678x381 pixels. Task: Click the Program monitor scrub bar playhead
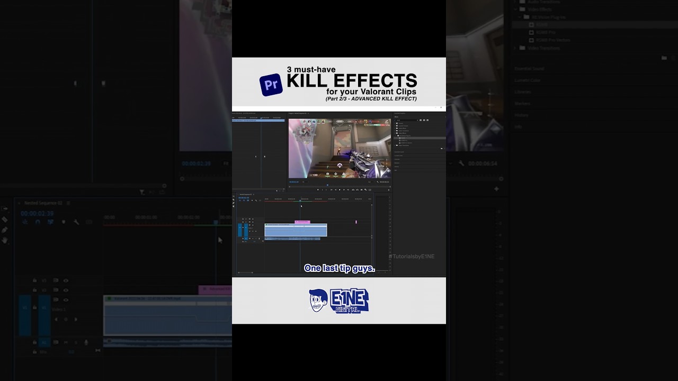click(327, 185)
